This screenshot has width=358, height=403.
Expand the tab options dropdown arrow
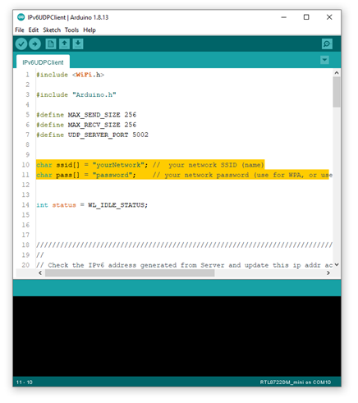coord(324,60)
